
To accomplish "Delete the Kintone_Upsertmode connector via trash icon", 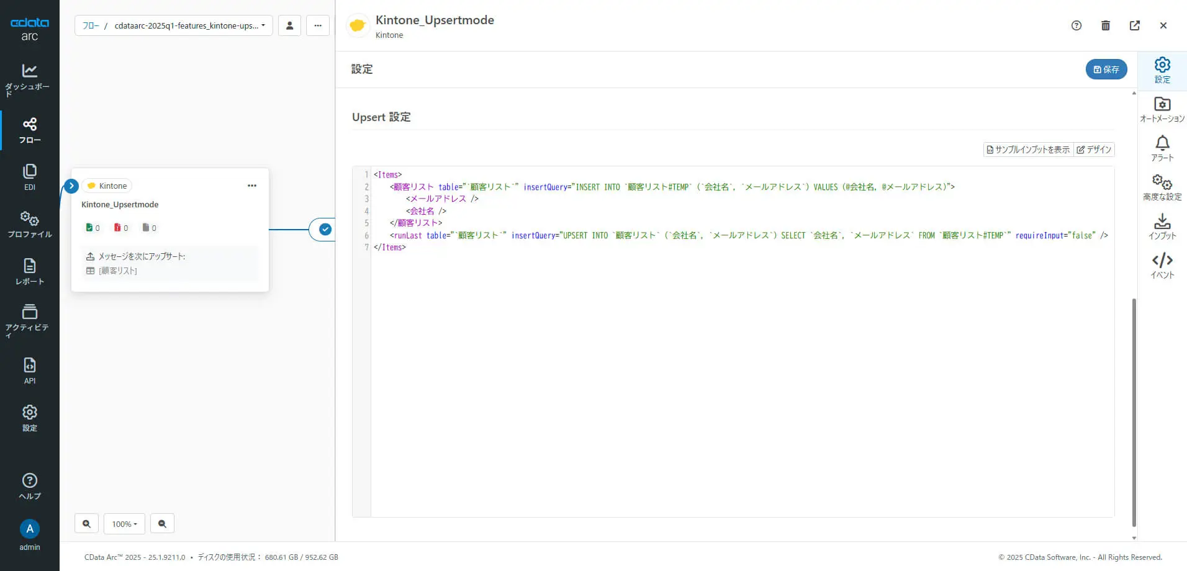I will coord(1105,25).
